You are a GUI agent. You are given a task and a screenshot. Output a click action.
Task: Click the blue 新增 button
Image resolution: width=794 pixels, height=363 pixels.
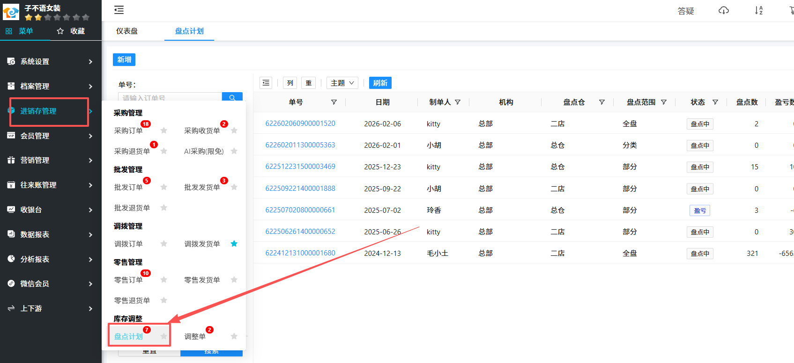pyautogui.click(x=124, y=59)
